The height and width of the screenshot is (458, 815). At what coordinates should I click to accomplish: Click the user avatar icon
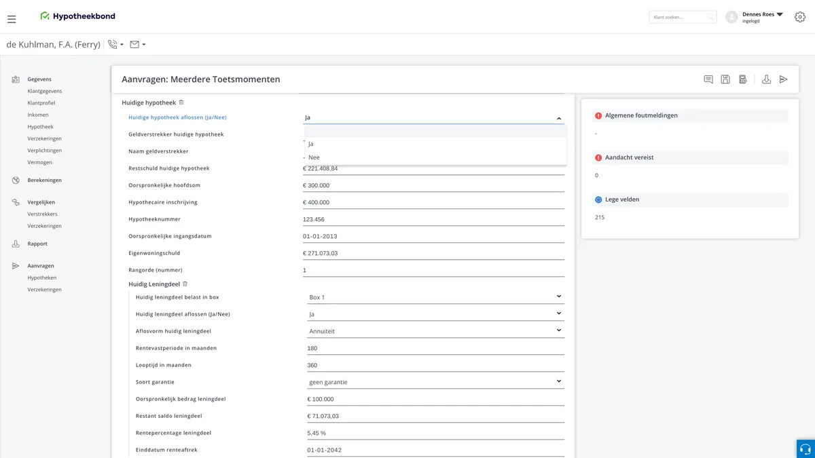(731, 17)
